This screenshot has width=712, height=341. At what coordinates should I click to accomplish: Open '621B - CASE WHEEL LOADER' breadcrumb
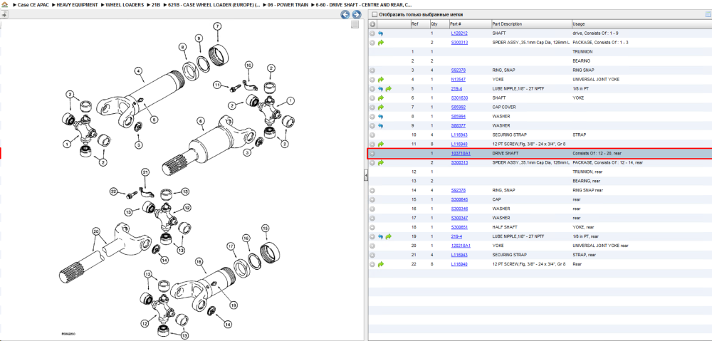coord(214,4)
